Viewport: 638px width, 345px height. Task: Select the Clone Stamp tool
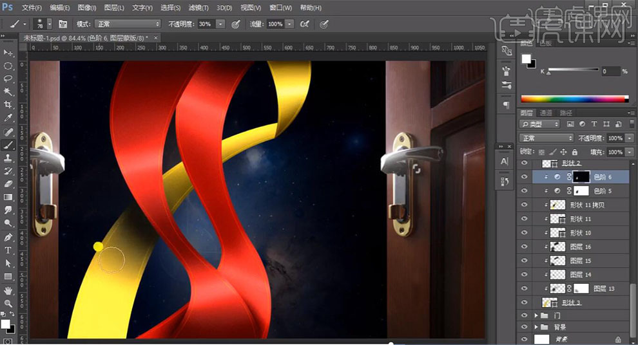(8, 158)
